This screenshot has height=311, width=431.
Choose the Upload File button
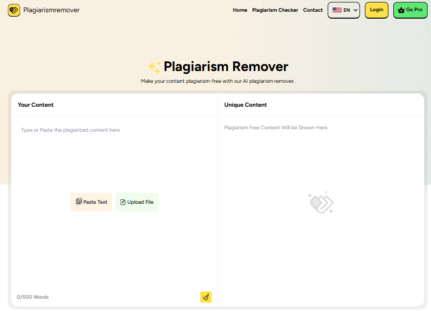click(137, 202)
